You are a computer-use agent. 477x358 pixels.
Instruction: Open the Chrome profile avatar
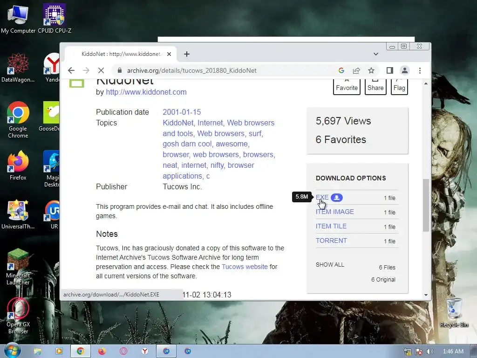tap(405, 71)
